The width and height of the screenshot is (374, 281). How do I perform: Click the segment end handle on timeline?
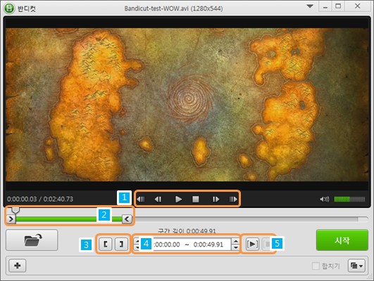point(127,218)
